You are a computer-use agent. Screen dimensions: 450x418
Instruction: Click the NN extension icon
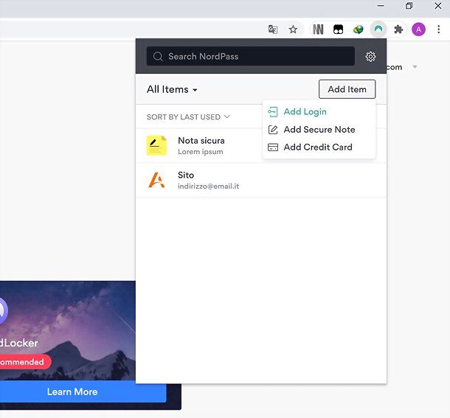318,29
